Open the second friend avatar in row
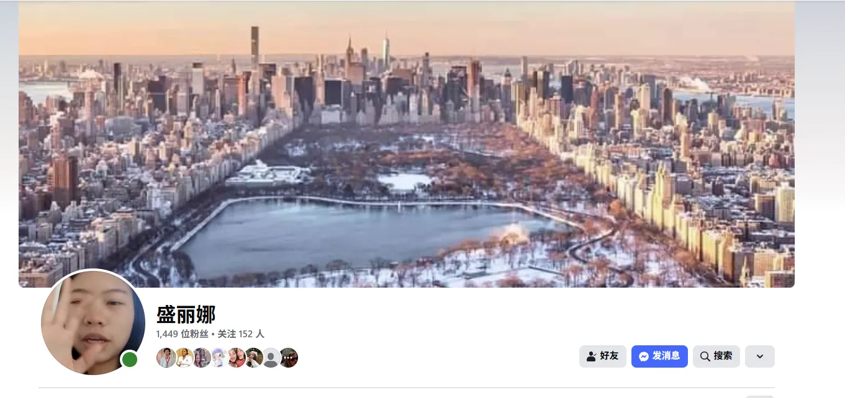The height and width of the screenshot is (398, 845). (x=184, y=358)
